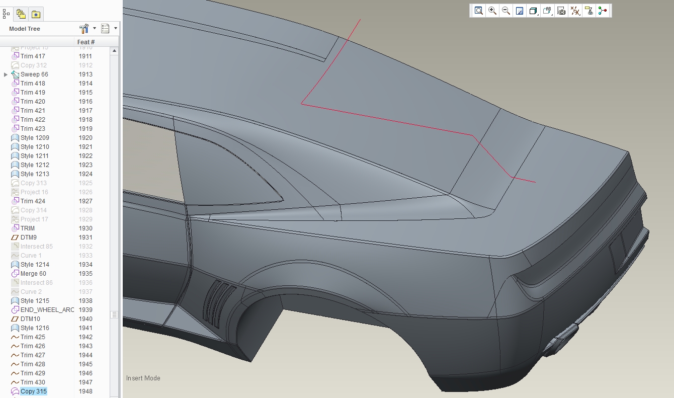Screen dimensions: 674x398
Task: Open the Settings dropdown arrow
Action: click(94, 29)
